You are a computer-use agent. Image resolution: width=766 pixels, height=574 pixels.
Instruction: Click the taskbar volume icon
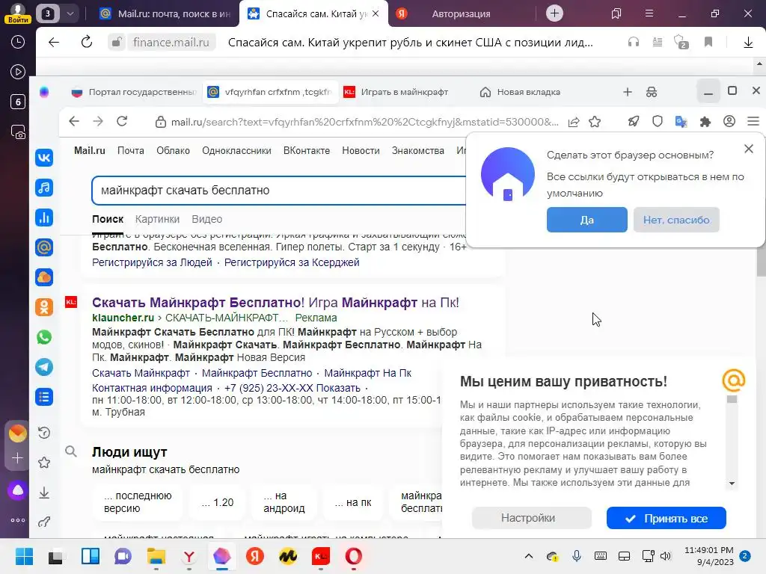click(665, 556)
